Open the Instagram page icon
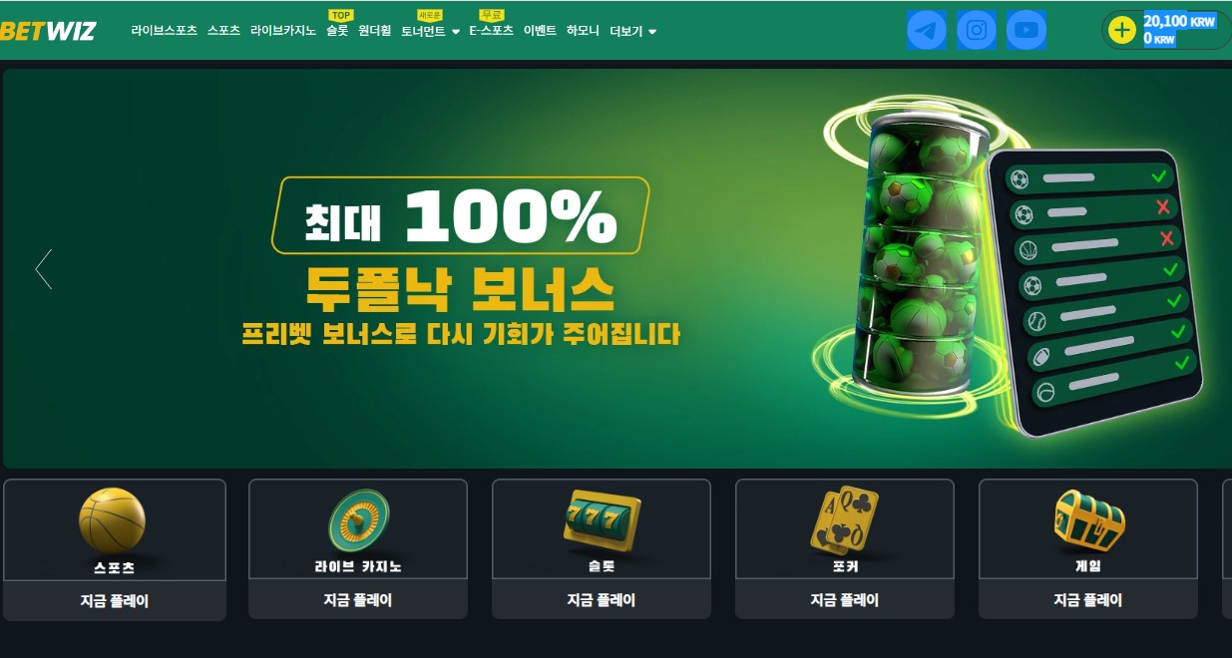This screenshot has width=1232, height=658. (977, 30)
